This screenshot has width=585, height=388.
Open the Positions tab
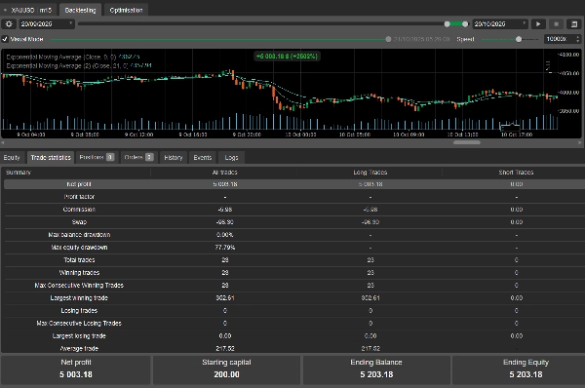(x=97, y=157)
